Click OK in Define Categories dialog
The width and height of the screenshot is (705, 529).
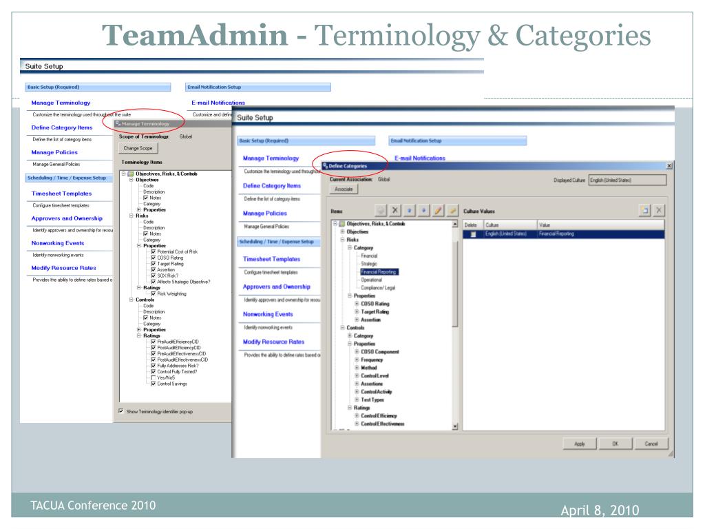pos(615,444)
